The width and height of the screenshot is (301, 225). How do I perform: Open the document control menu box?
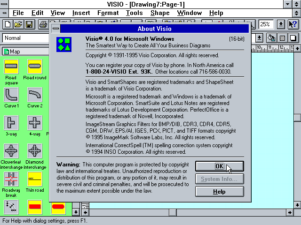coord(4,13)
